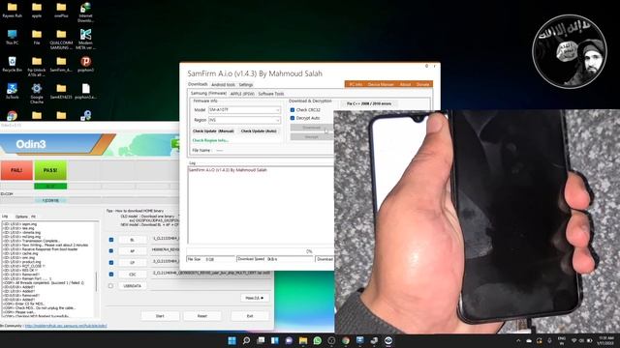The image size is (620, 348).
Task: Select the APPLE (IPSW) tab
Action: [242, 94]
